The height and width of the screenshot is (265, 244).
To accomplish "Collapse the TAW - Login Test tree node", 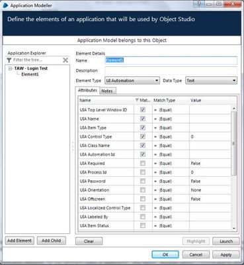I will tap(10, 68).
